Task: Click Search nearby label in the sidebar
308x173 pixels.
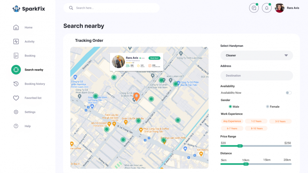Action: coord(34,70)
